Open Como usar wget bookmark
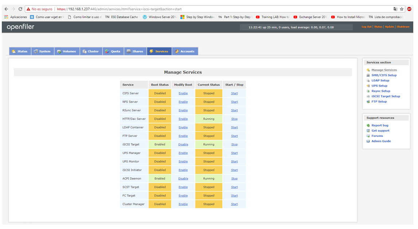The width and height of the screenshot is (418, 229). pyautogui.click(x=47, y=17)
